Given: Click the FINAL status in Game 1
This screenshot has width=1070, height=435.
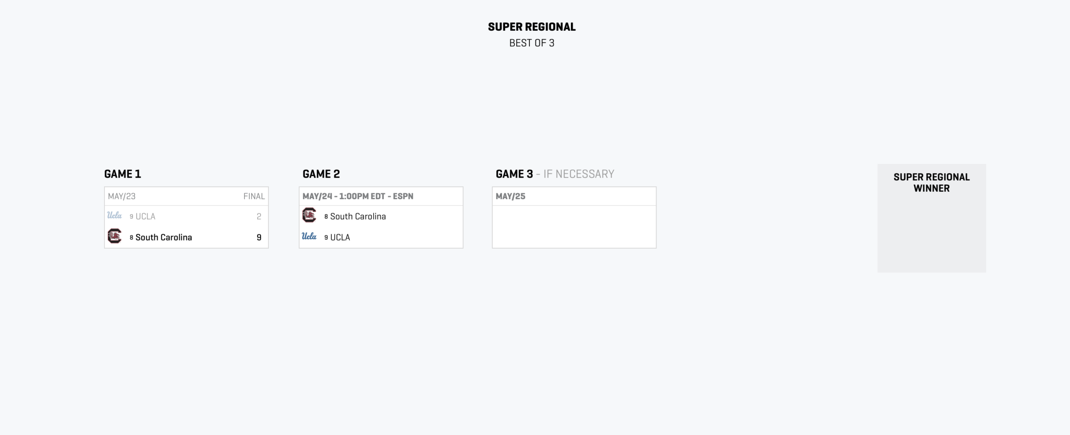Looking at the screenshot, I should point(254,197).
